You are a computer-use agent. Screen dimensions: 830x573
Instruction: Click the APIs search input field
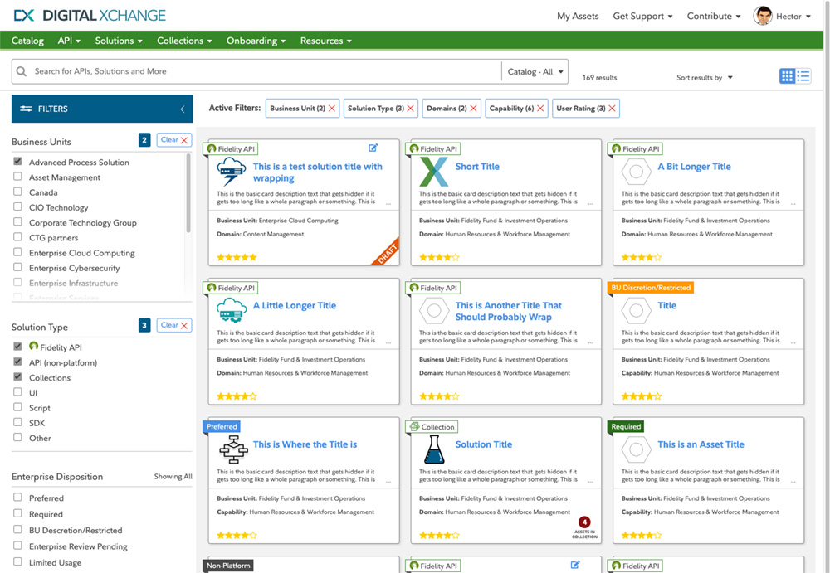[249, 71]
